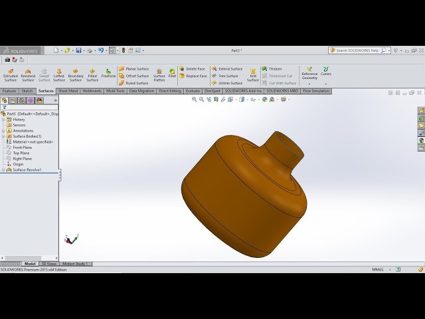This screenshot has width=425, height=319.
Task: Expand the panel tabs with double chevron
Action: pos(55,100)
